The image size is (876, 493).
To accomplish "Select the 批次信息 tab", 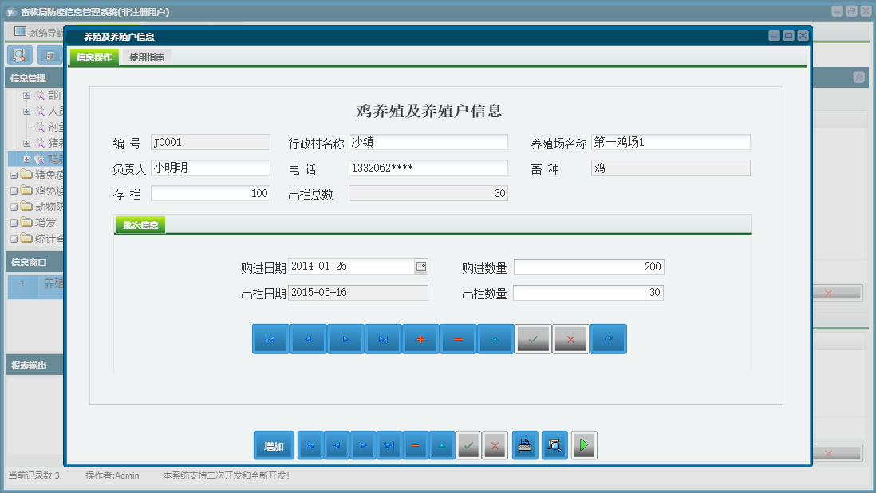I will (x=140, y=224).
